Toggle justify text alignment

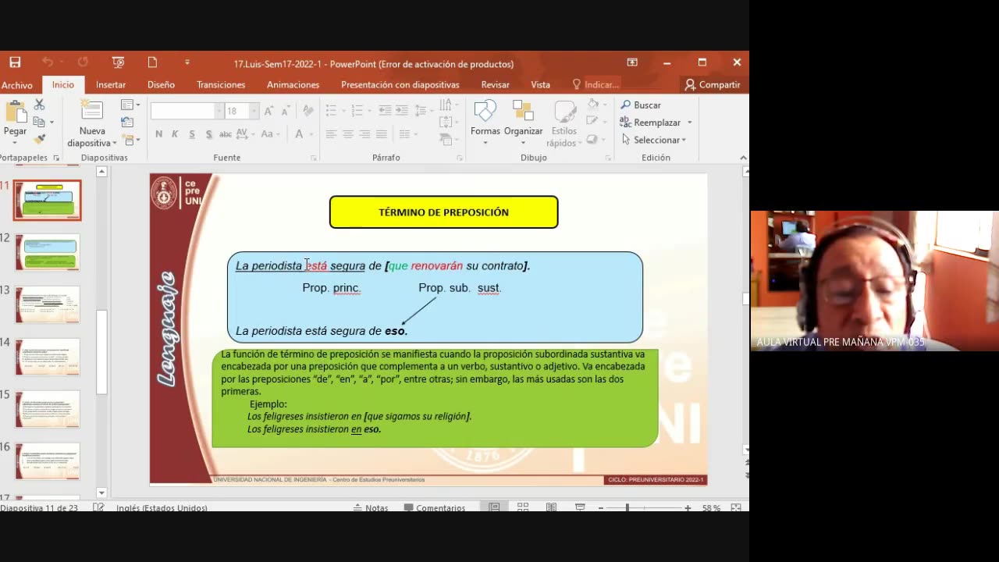pos(382,134)
